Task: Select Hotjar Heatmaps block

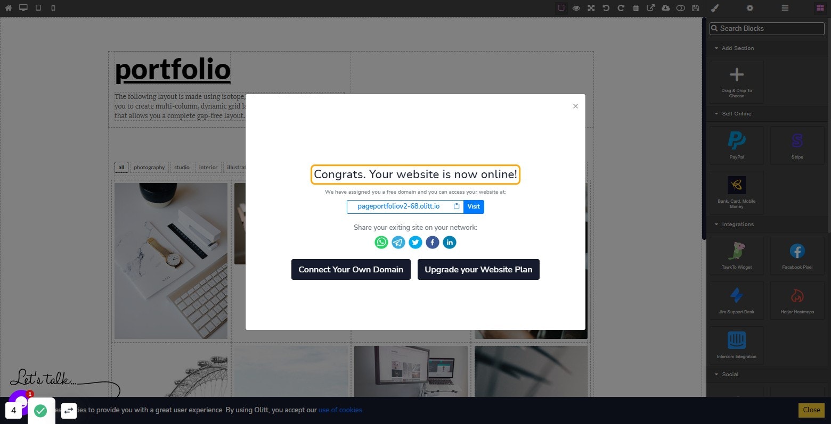Action: pyautogui.click(x=797, y=300)
